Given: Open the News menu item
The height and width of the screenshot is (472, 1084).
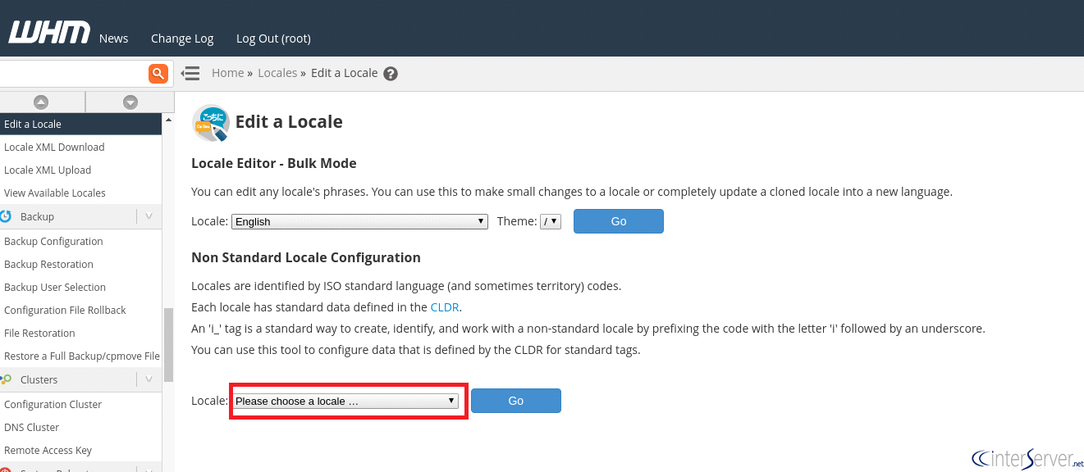Looking at the screenshot, I should pyautogui.click(x=114, y=38).
